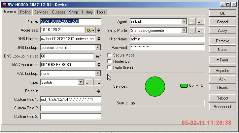Close the Device window
The image size is (239, 133).
[x=234, y=5]
